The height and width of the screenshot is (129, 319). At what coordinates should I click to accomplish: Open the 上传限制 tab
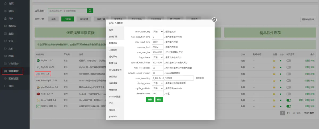coord(115,50)
